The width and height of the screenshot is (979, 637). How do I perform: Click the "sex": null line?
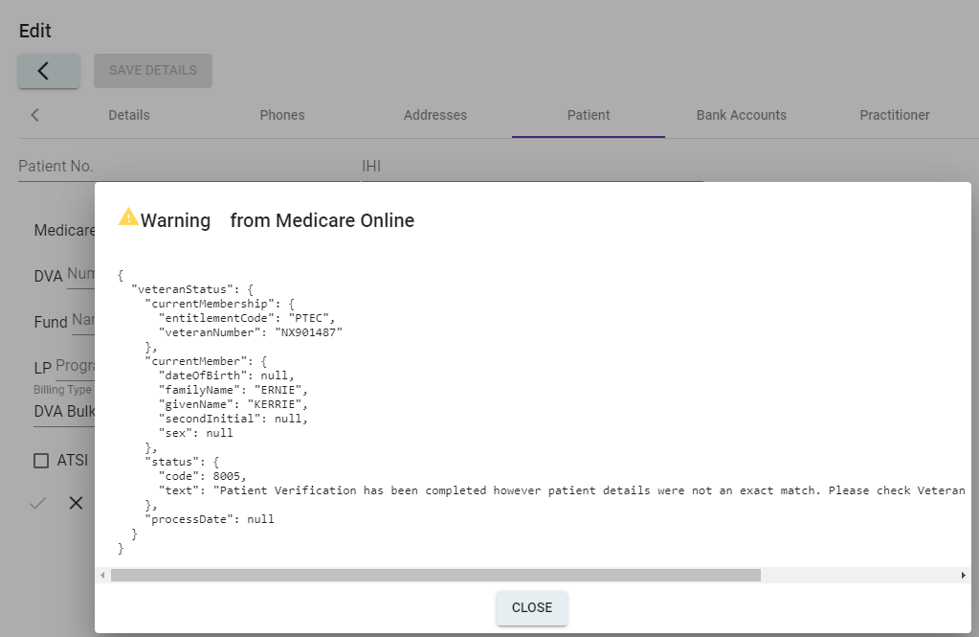[x=195, y=433]
